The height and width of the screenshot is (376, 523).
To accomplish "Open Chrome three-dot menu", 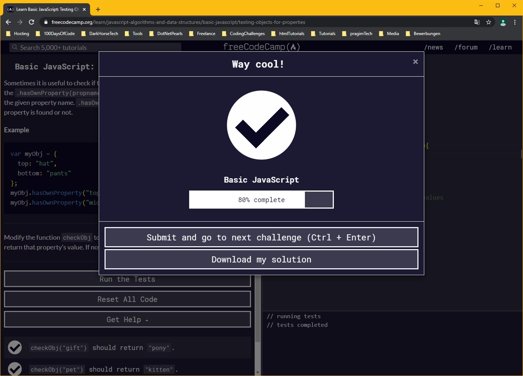I will (x=515, y=22).
